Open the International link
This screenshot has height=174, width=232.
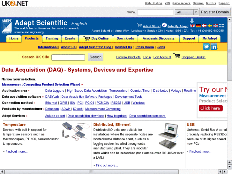[48, 47]
